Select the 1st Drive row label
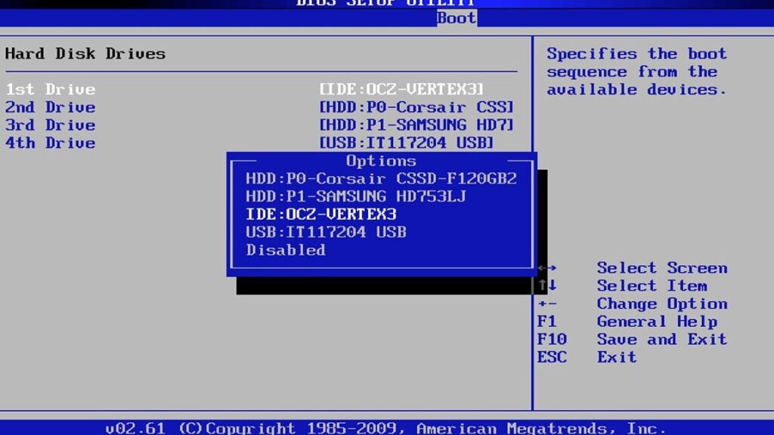 point(51,89)
